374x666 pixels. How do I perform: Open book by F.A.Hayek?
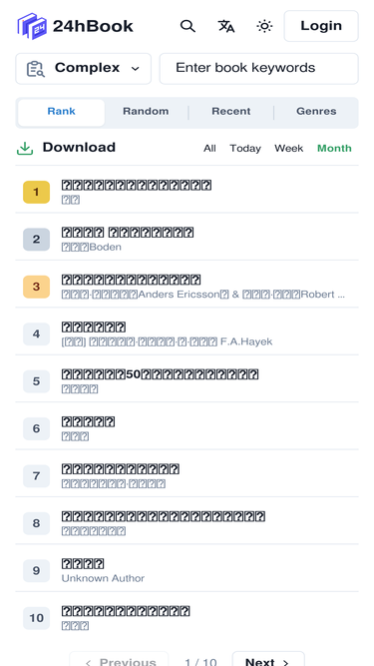tap(187, 333)
